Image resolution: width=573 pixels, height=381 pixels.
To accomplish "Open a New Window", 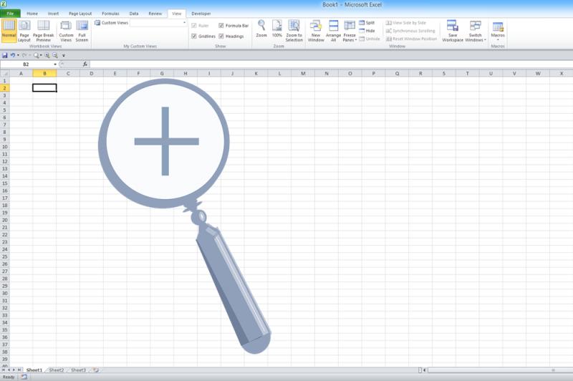I will pyautogui.click(x=316, y=31).
